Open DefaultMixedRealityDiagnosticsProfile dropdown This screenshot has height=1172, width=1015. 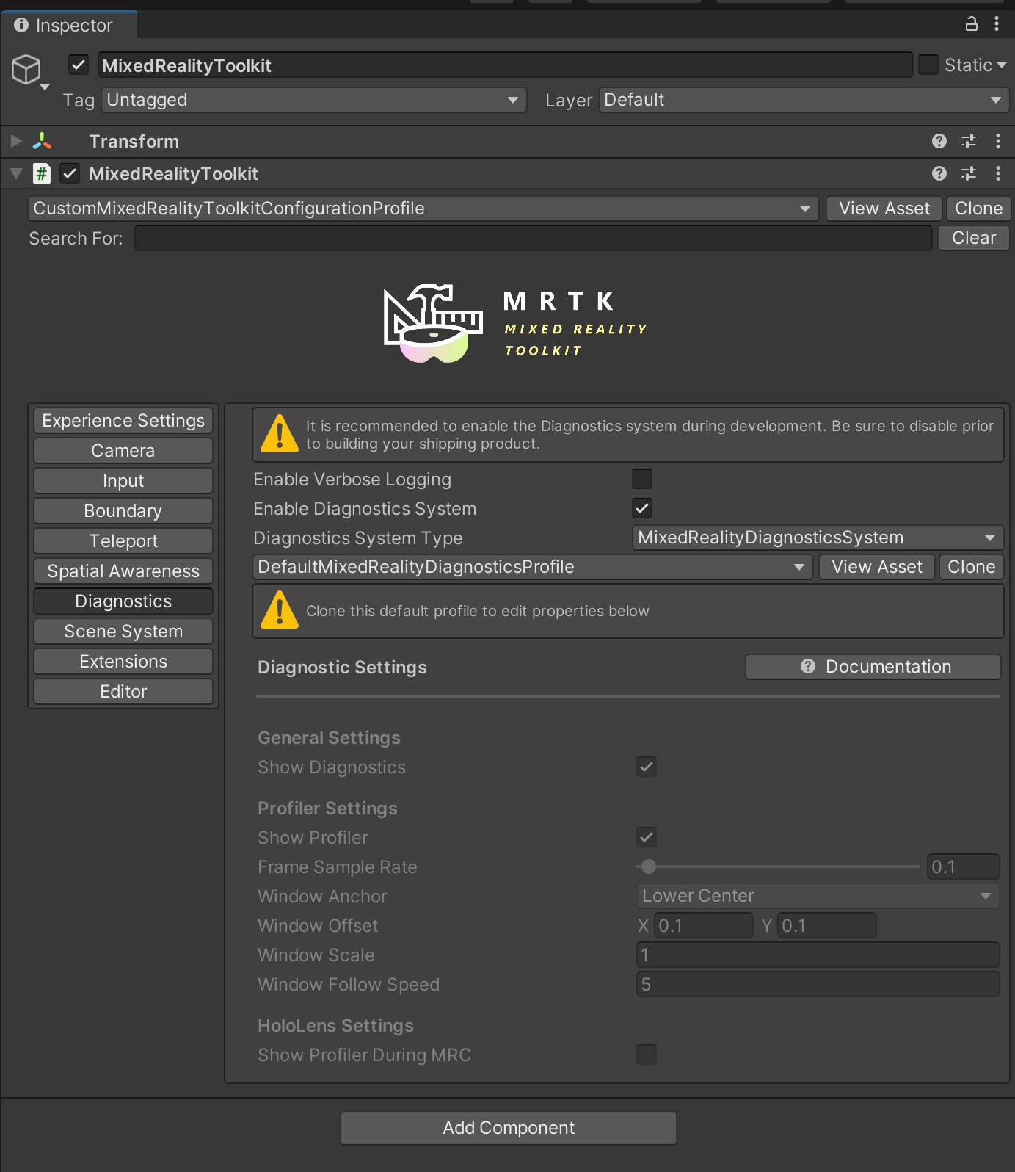pyautogui.click(x=533, y=567)
